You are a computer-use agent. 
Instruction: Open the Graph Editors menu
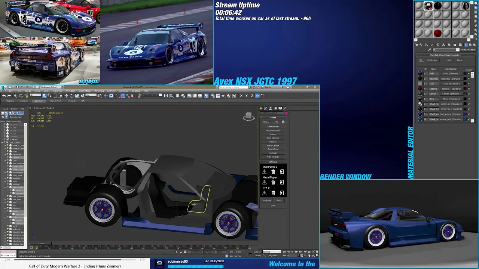coord(85,91)
